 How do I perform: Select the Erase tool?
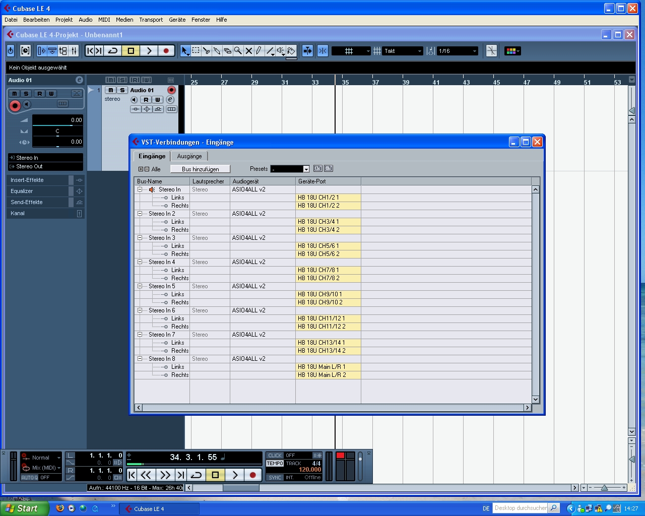pyautogui.click(x=228, y=51)
